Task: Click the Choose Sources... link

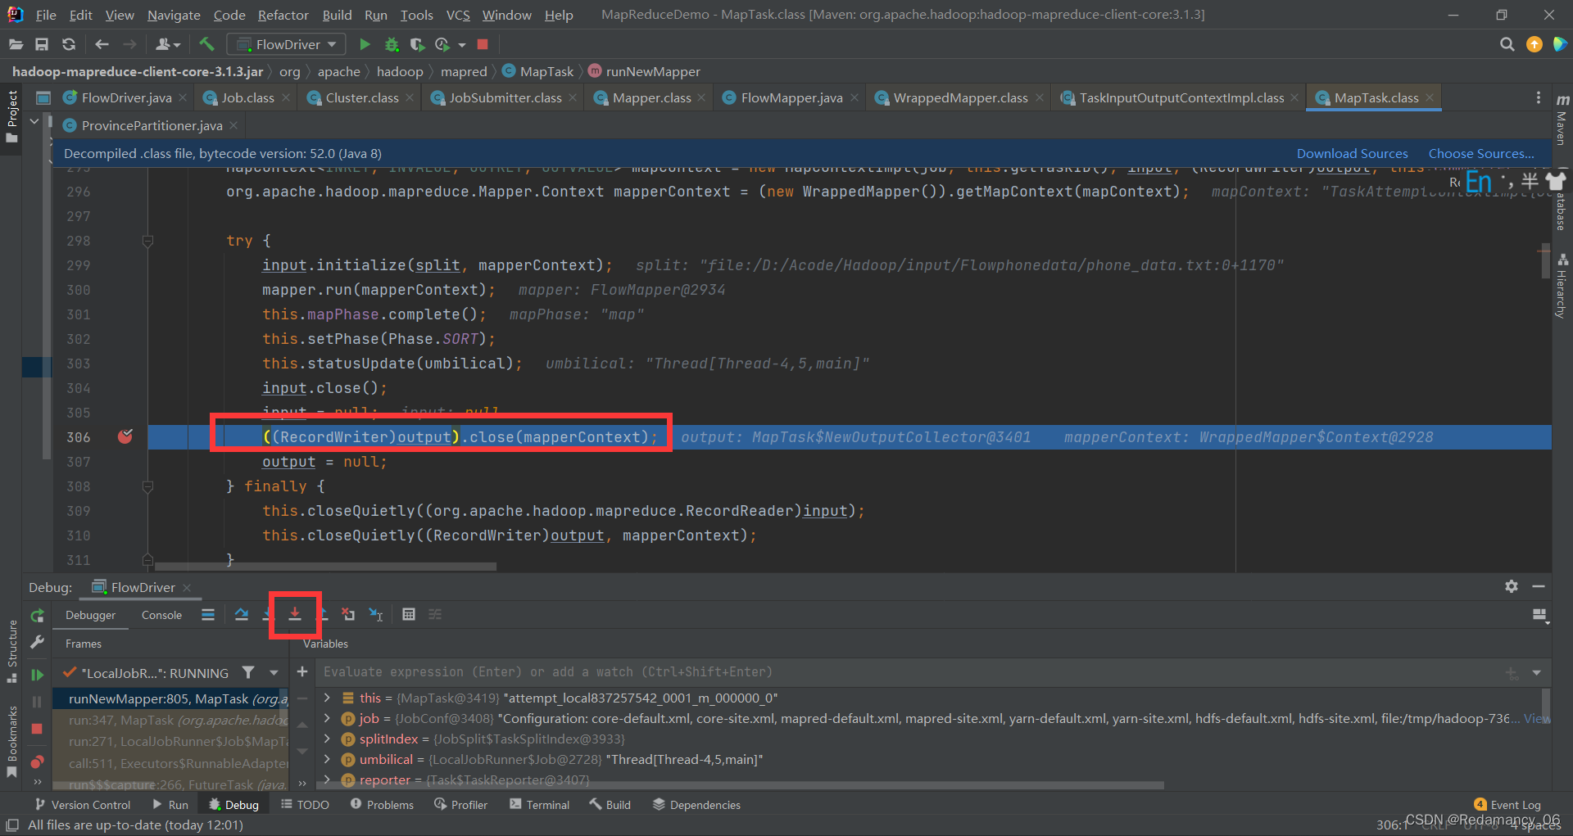Action: click(1481, 153)
